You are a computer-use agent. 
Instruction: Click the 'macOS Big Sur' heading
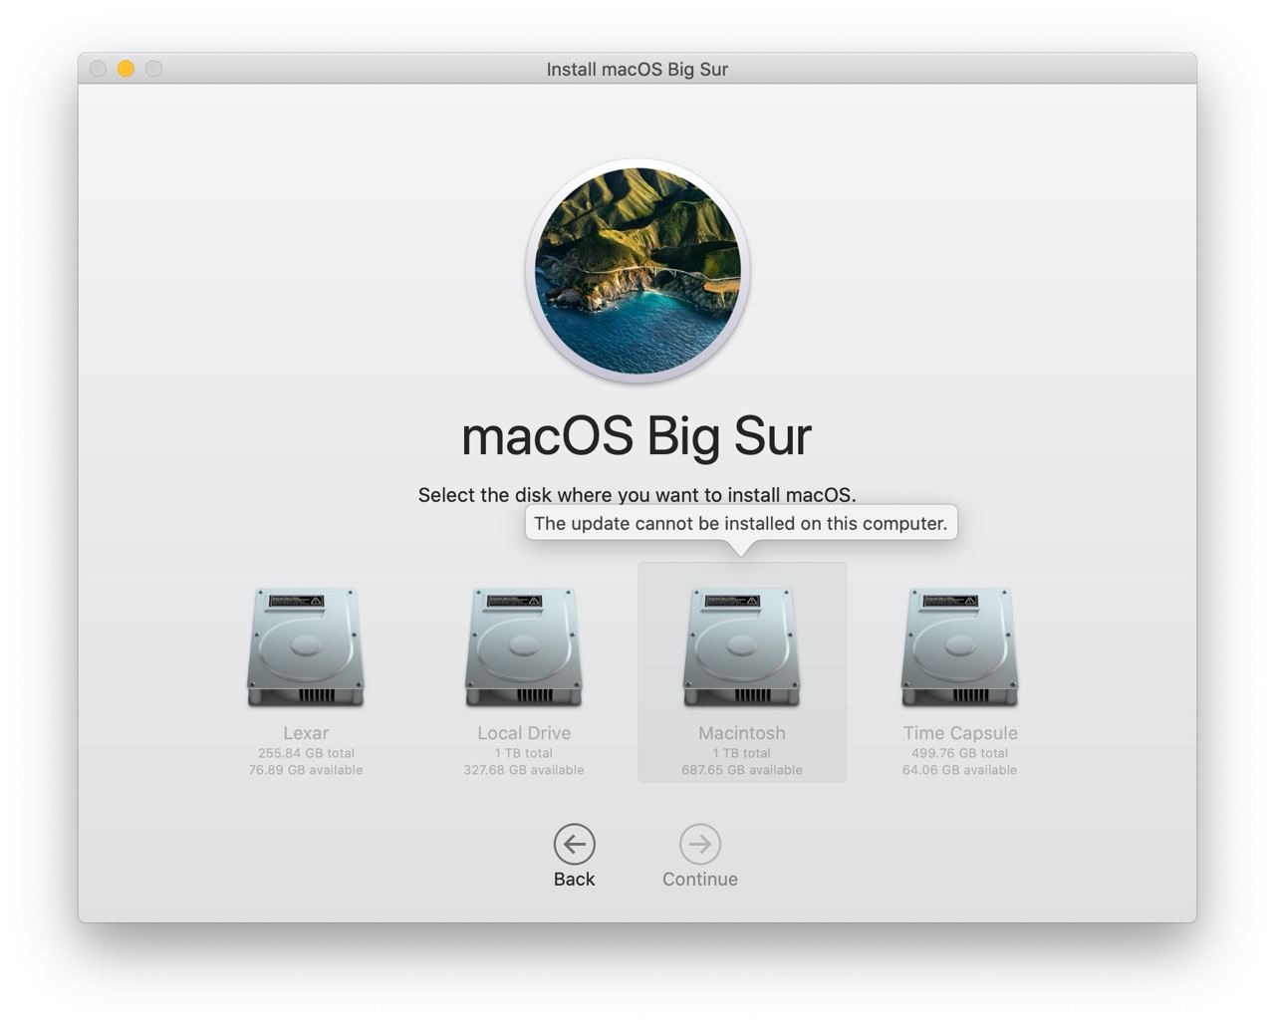pyautogui.click(x=637, y=435)
